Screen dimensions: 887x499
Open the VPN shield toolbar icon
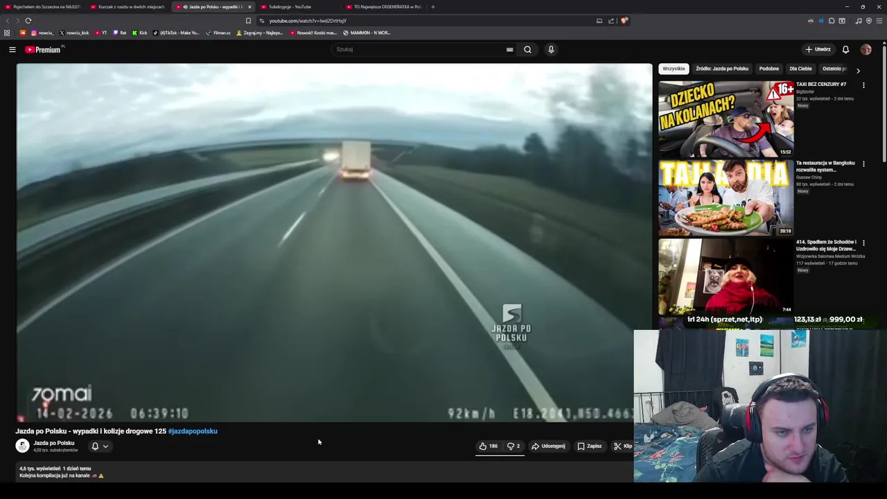(869, 21)
